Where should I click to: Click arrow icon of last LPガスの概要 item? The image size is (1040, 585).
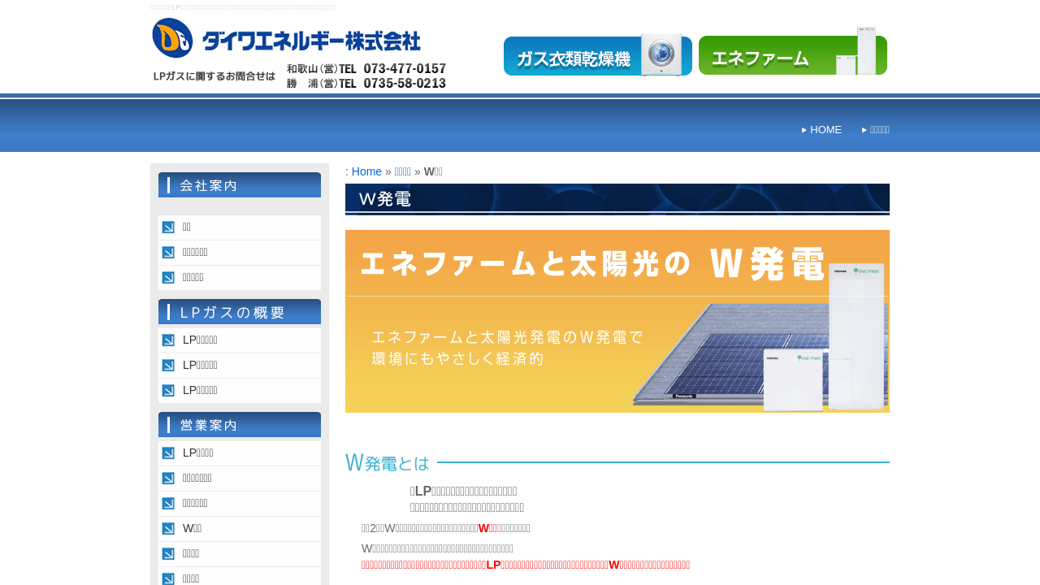pyautogui.click(x=168, y=391)
